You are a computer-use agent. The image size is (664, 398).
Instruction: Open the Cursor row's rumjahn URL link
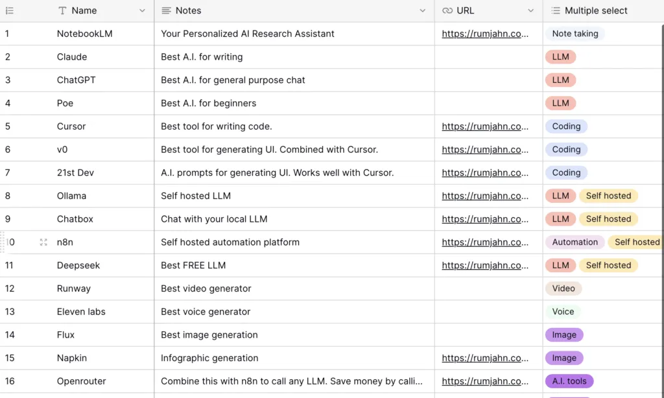click(x=485, y=126)
